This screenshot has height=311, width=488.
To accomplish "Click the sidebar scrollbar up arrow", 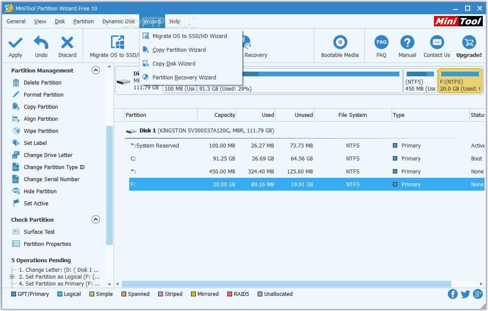I will [x=109, y=67].
